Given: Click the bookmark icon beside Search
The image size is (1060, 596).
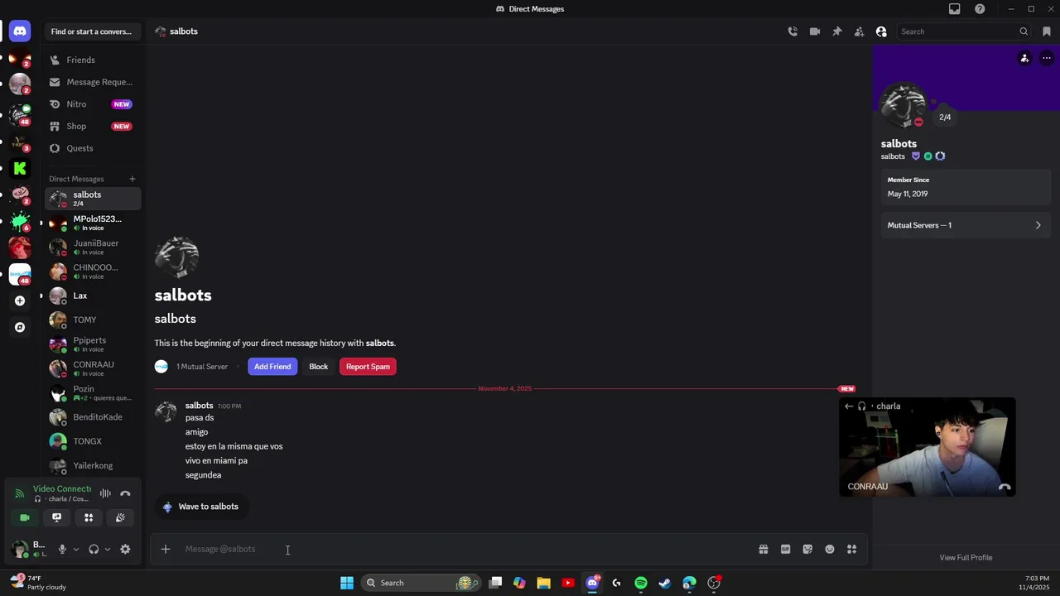Looking at the screenshot, I should click(x=1047, y=31).
